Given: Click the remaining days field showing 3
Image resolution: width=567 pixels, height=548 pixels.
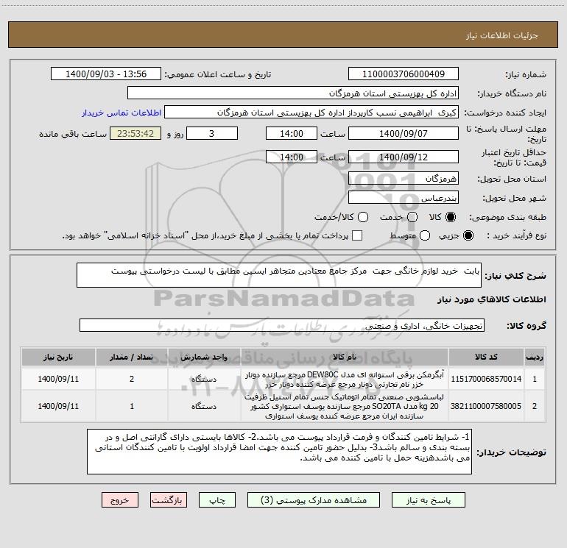Looking at the screenshot, I should (x=212, y=134).
